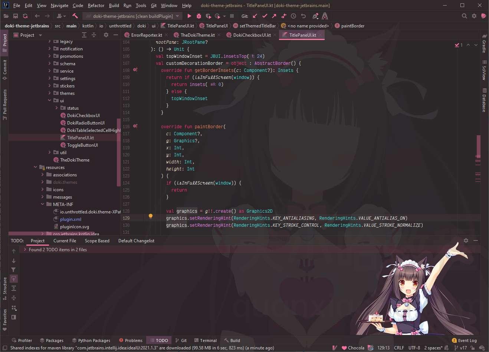Expand the Found 2 TODO items node
The image size is (489, 352).
[x=25, y=250]
